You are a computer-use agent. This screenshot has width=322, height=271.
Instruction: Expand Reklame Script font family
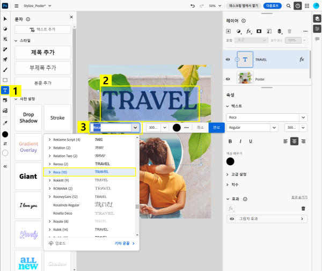[49, 140]
